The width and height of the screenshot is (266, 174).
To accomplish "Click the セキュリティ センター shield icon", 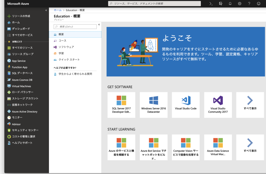I will [9, 130].
